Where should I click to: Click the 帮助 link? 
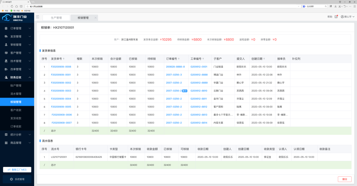330,17
